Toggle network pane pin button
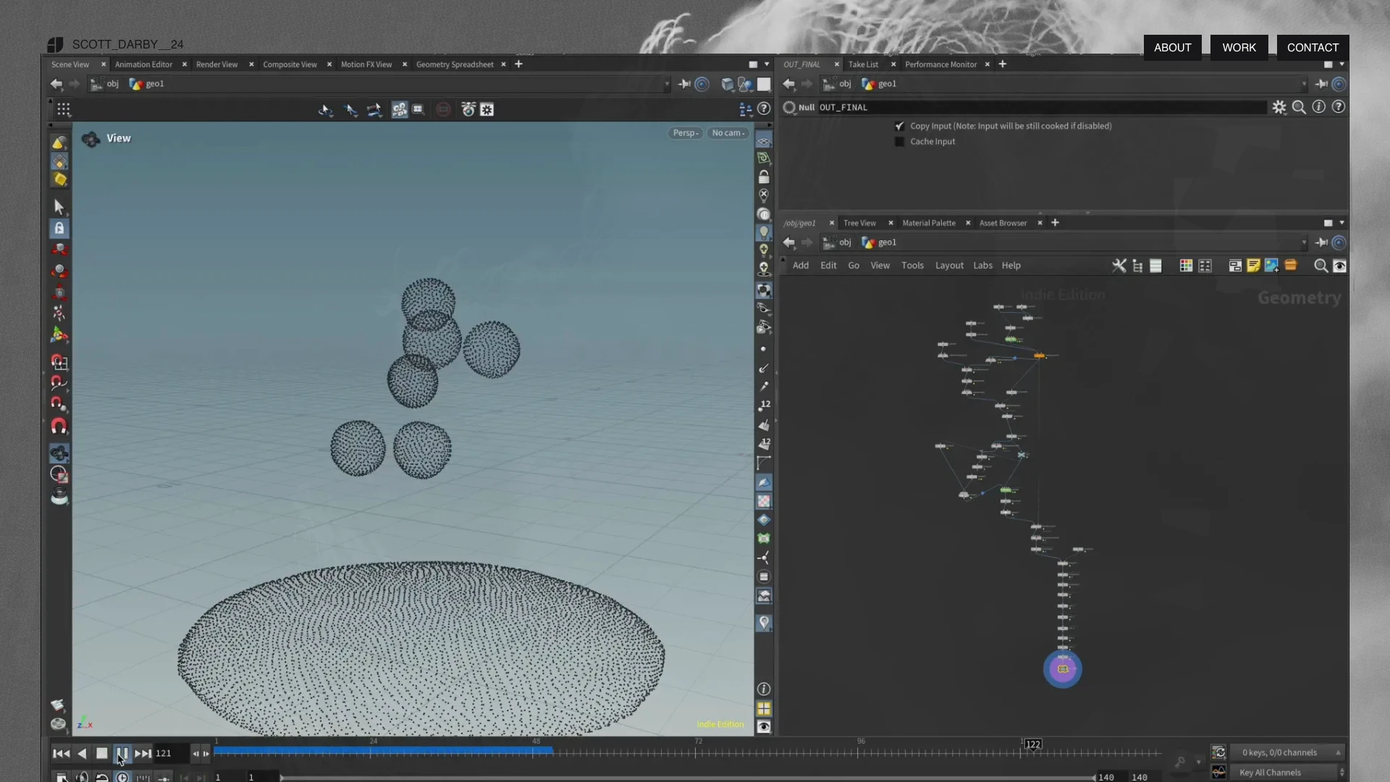Screen dimensions: 1390x782 point(1321,243)
